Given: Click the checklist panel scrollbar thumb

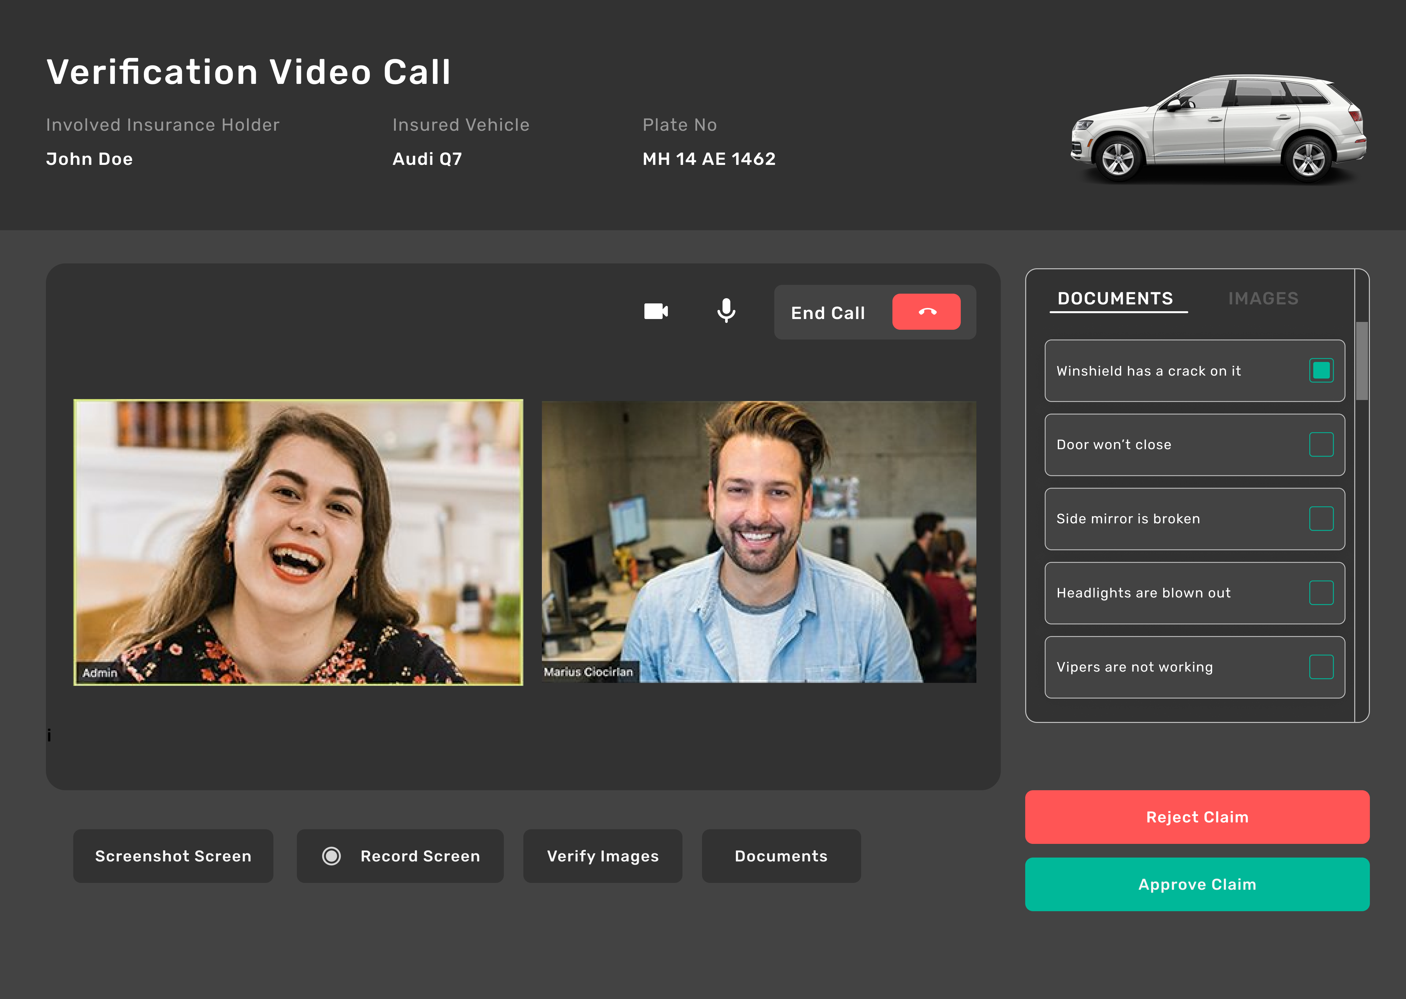Looking at the screenshot, I should (x=1362, y=360).
